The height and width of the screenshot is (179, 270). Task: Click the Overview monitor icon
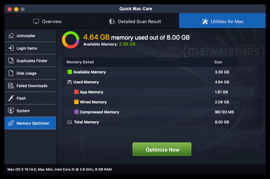(x=36, y=22)
